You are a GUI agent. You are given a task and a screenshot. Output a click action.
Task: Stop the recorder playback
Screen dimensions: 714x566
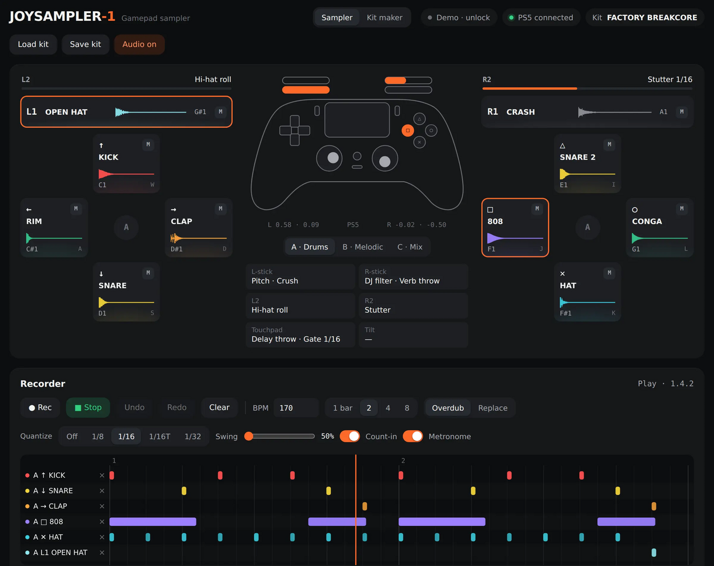click(x=88, y=408)
